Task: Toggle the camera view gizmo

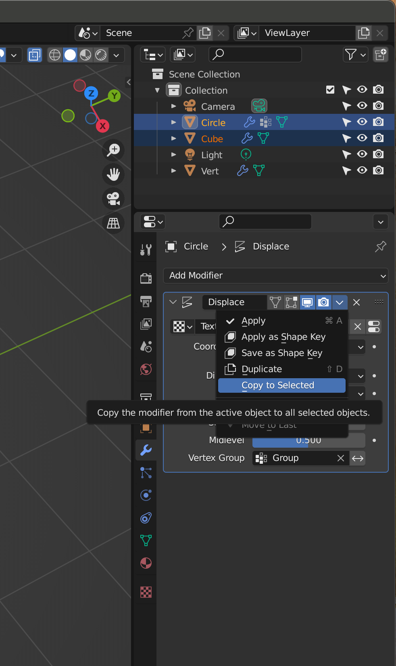Action: (x=113, y=199)
